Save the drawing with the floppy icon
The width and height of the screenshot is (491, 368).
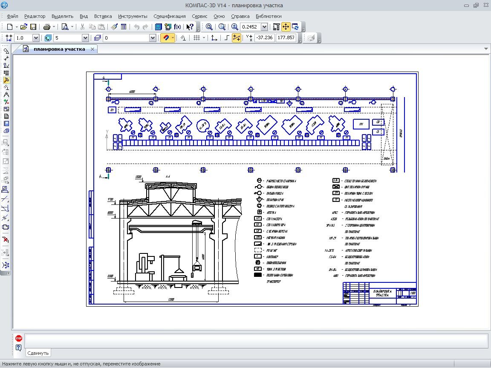tap(33, 27)
